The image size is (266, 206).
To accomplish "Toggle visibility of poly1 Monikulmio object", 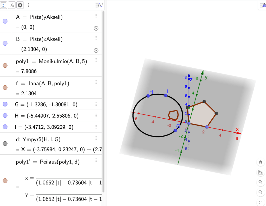I will tap(5, 66).
